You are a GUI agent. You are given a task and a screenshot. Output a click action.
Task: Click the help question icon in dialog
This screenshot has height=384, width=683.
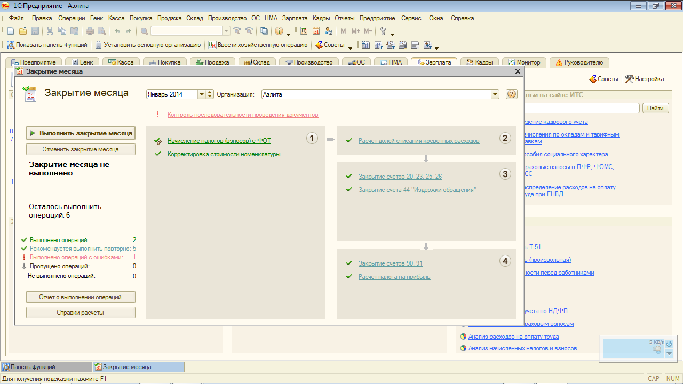point(511,94)
